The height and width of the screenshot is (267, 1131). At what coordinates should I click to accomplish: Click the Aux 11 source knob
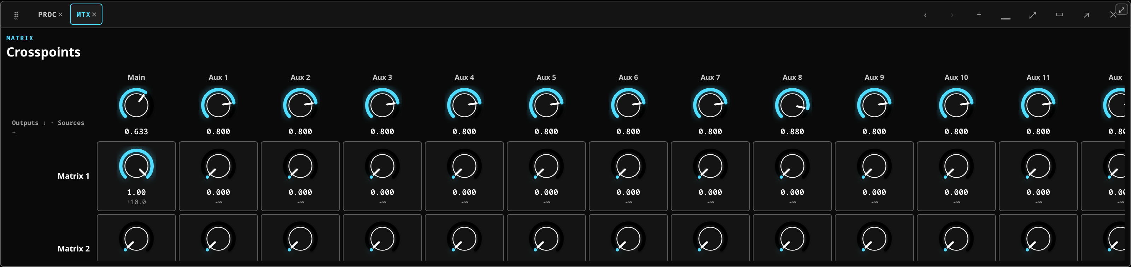click(1038, 105)
